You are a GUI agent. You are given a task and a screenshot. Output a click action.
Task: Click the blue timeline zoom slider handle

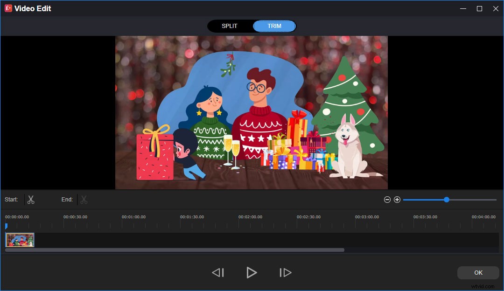[x=446, y=199]
